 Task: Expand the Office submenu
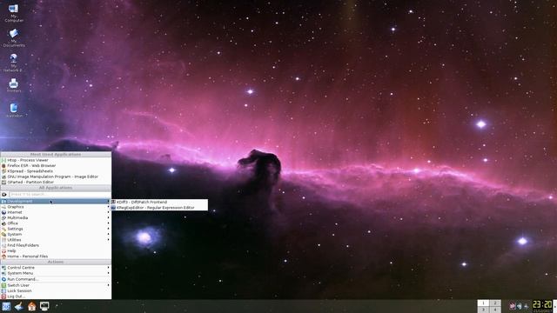(56, 223)
